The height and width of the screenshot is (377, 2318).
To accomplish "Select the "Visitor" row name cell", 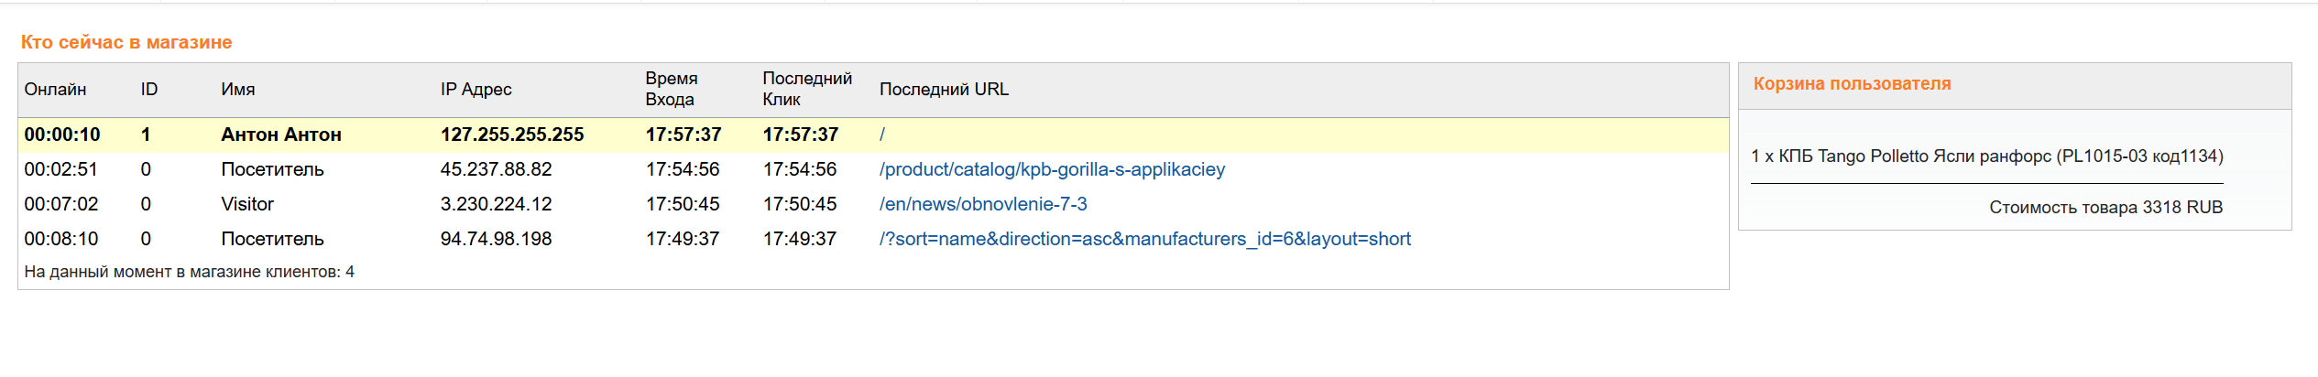I will pyautogui.click(x=247, y=204).
